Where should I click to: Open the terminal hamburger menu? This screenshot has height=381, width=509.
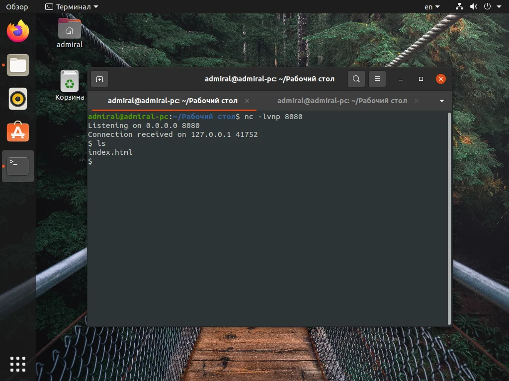click(377, 79)
